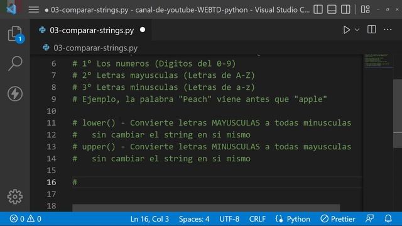
Task: Split the editor to the right
Action: pyautogui.click(x=371, y=30)
